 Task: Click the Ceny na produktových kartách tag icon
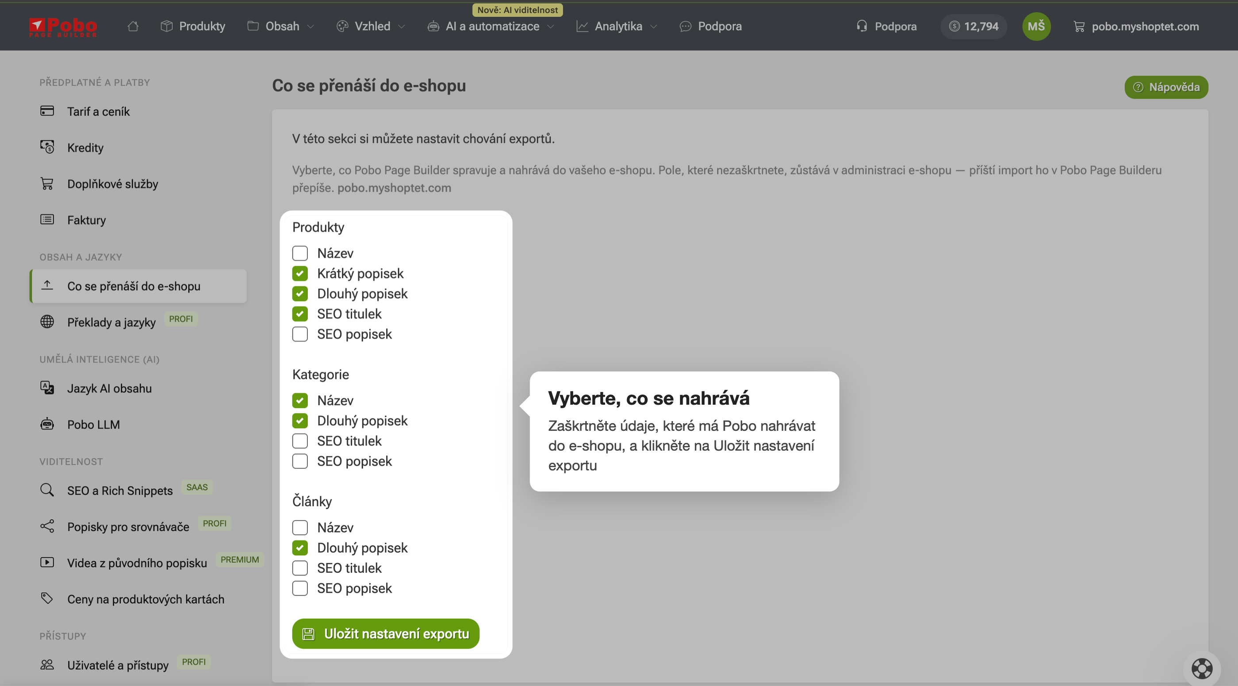(x=47, y=598)
